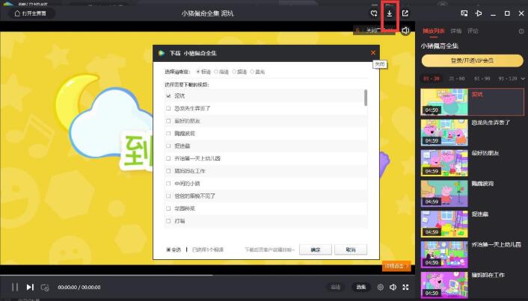Check the fourth episode checkbox 鹦鹉波莉

[x=168, y=134]
